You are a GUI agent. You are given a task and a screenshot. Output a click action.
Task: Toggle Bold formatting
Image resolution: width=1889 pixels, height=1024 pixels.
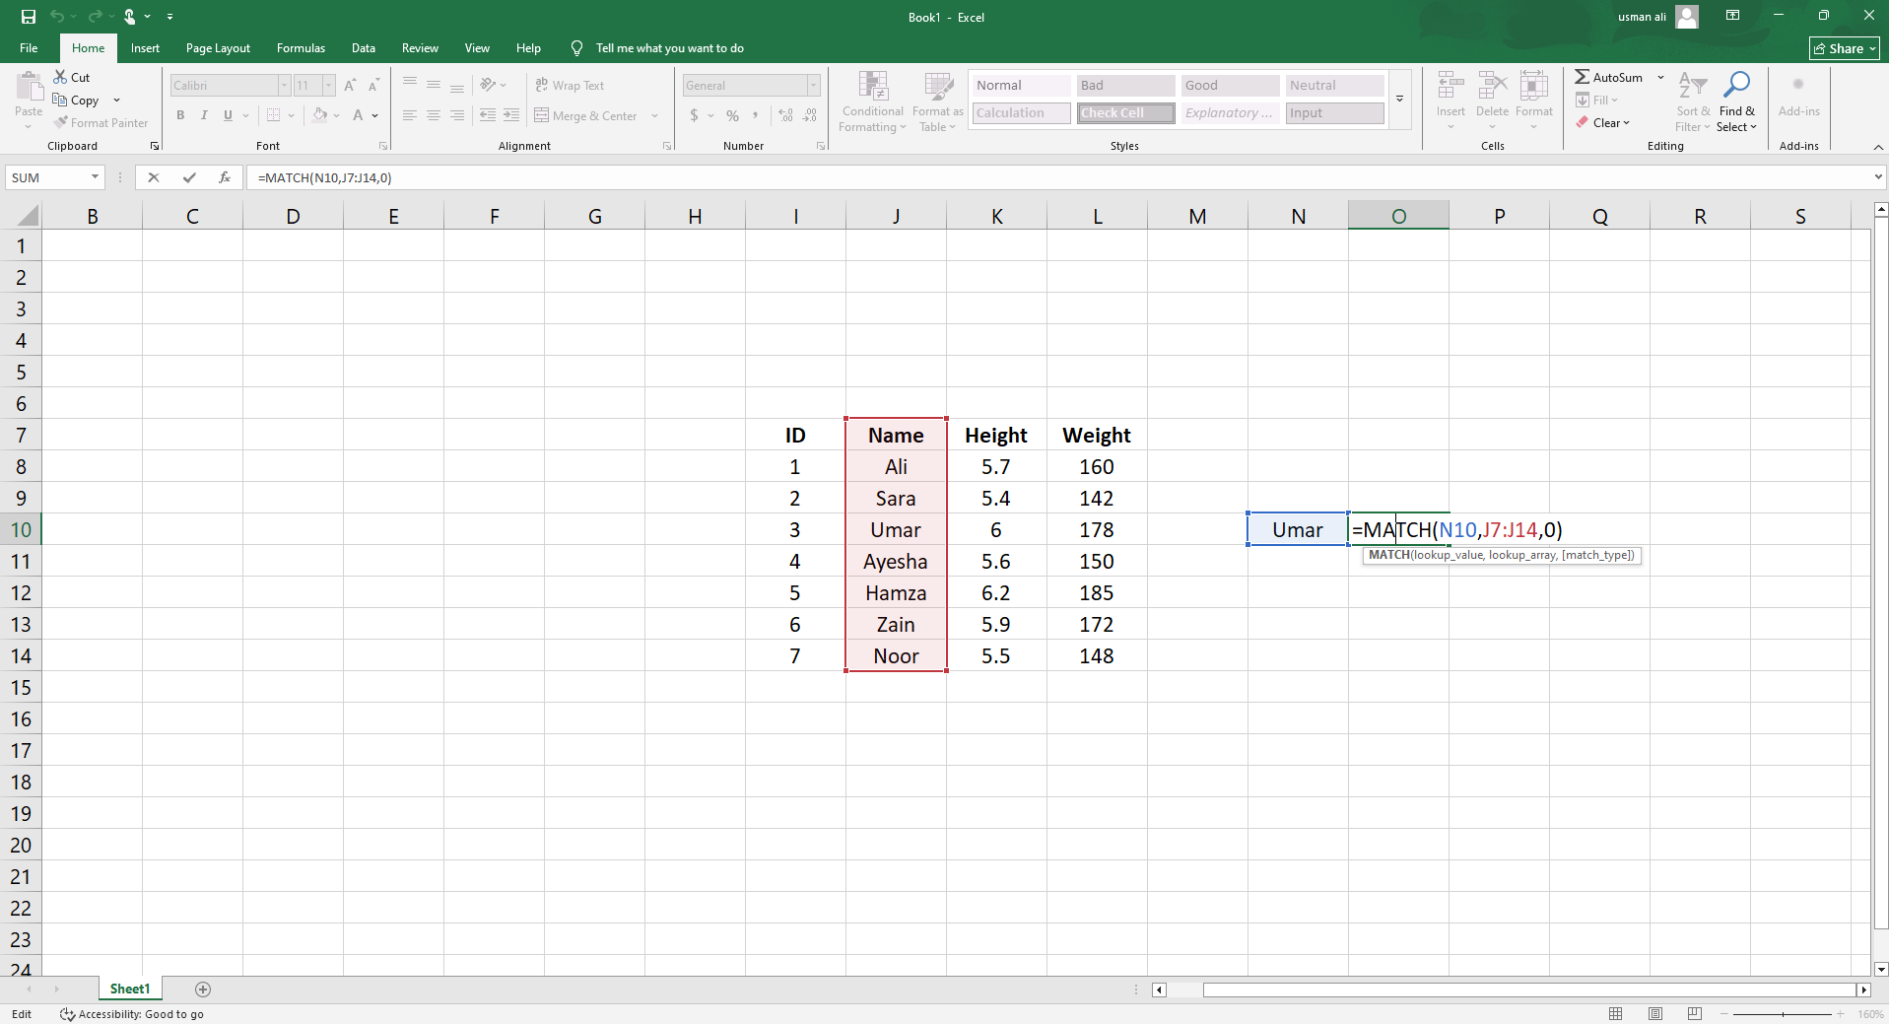(x=180, y=115)
